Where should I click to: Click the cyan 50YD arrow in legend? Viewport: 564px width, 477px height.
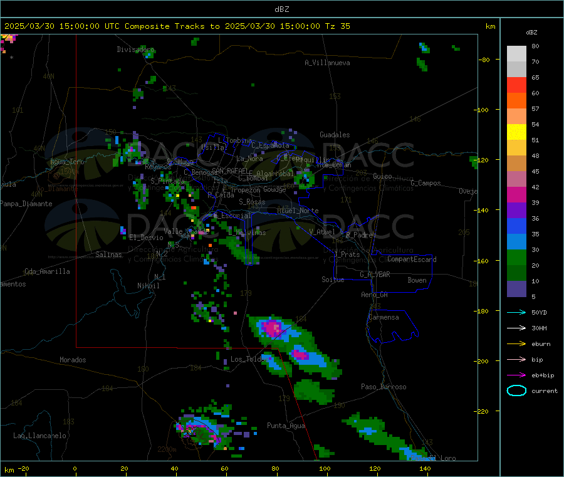[516, 312]
